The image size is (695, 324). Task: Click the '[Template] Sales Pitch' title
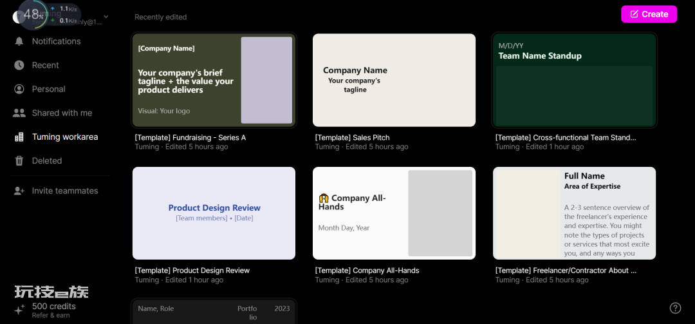353,138
